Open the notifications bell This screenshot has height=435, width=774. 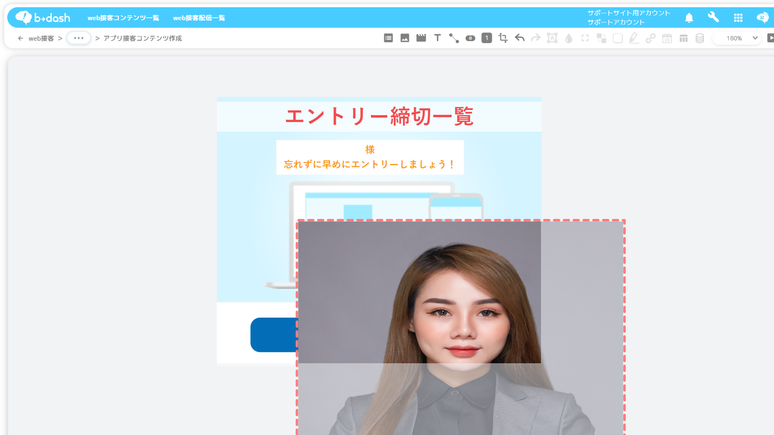click(689, 18)
